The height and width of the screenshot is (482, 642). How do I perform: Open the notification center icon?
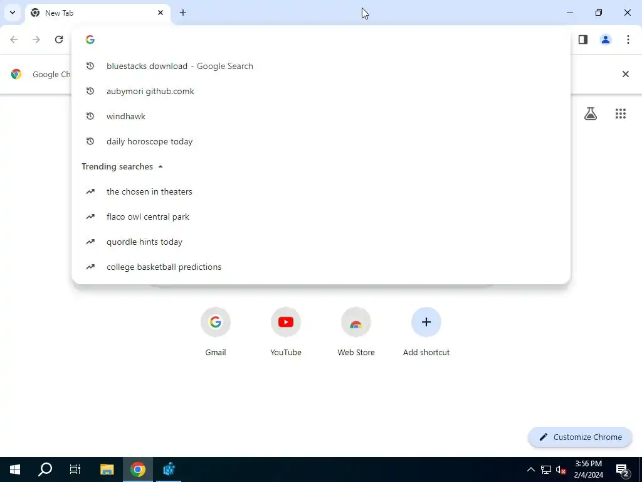[x=623, y=469]
